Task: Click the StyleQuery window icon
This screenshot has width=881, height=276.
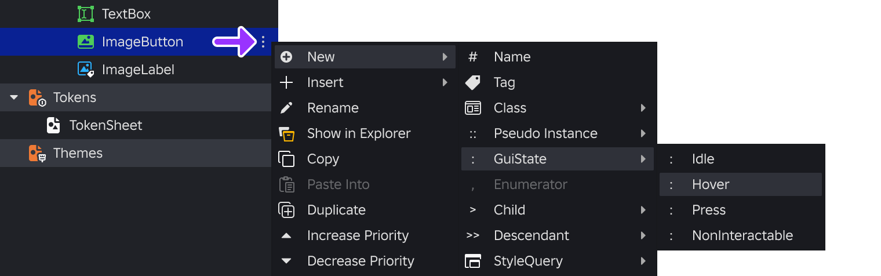Action: coord(473,261)
